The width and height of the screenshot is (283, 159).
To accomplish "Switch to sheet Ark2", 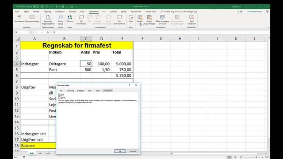I will pyautogui.click(x=40, y=153).
